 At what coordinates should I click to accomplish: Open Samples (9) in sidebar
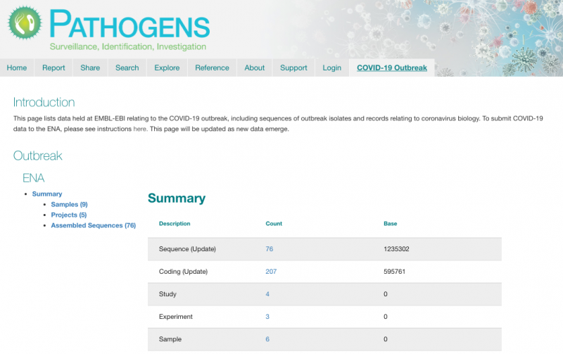pyautogui.click(x=69, y=204)
